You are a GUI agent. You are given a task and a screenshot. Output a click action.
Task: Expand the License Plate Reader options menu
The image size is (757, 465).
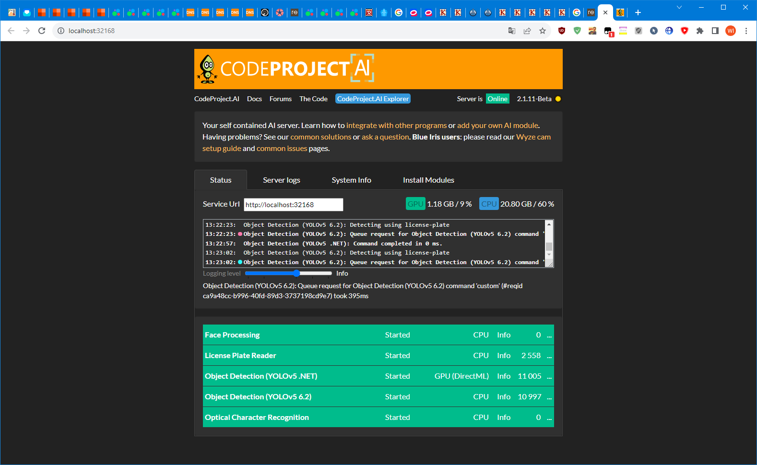(x=549, y=356)
